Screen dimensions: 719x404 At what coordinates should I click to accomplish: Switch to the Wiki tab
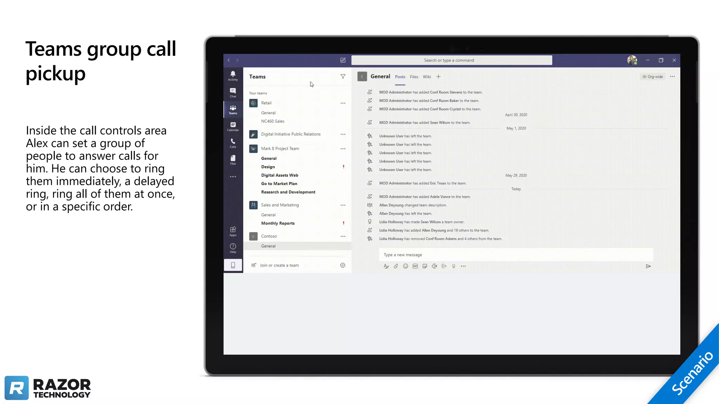pyautogui.click(x=427, y=77)
